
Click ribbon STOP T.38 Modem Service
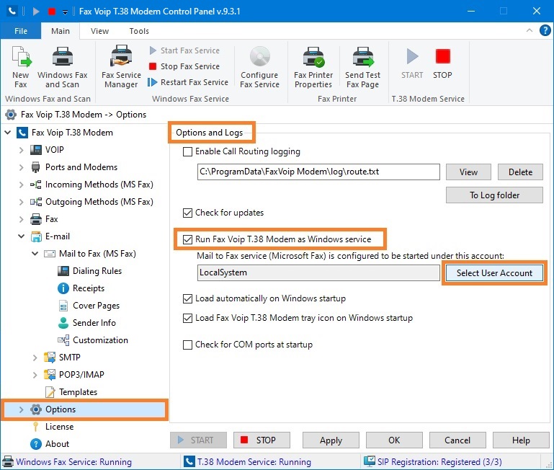[x=442, y=63]
